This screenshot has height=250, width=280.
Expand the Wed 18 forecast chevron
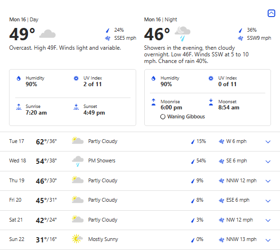[268, 161]
